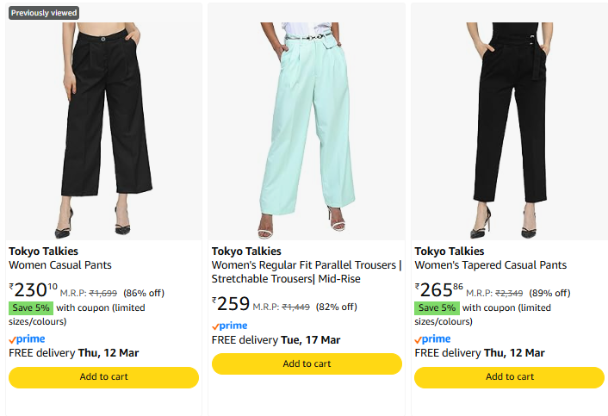Open the Women Casual Pants title link

(60, 265)
